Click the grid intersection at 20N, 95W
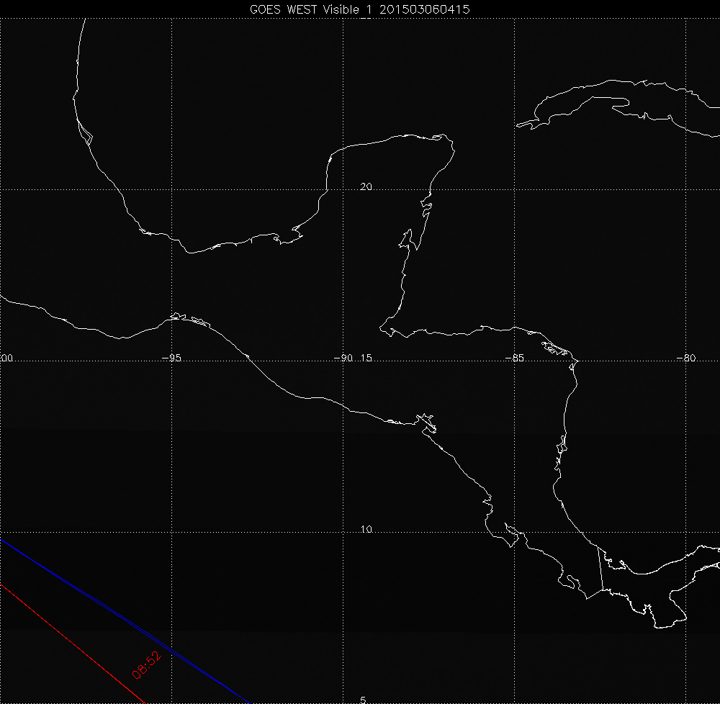The width and height of the screenshot is (720, 704). (x=171, y=189)
